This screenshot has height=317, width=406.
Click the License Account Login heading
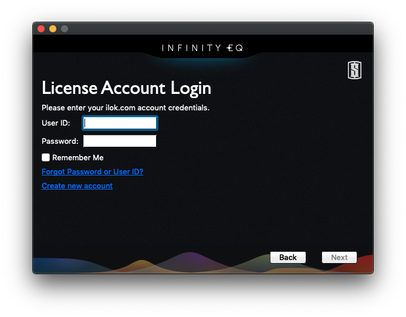coord(126,88)
